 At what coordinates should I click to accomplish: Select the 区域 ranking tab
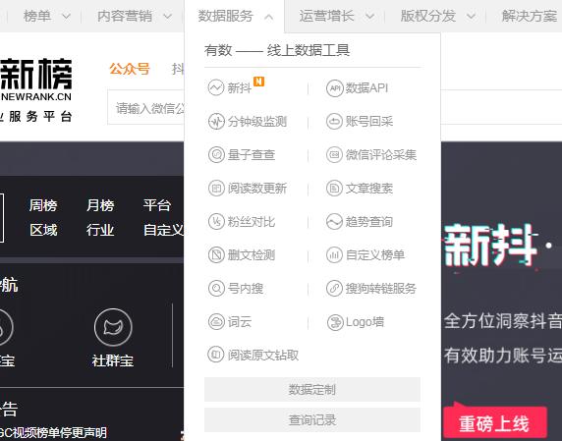[43, 230]
